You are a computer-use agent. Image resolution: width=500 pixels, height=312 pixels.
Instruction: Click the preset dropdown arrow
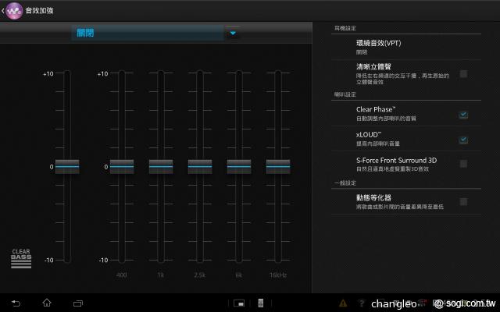[233, 33]
